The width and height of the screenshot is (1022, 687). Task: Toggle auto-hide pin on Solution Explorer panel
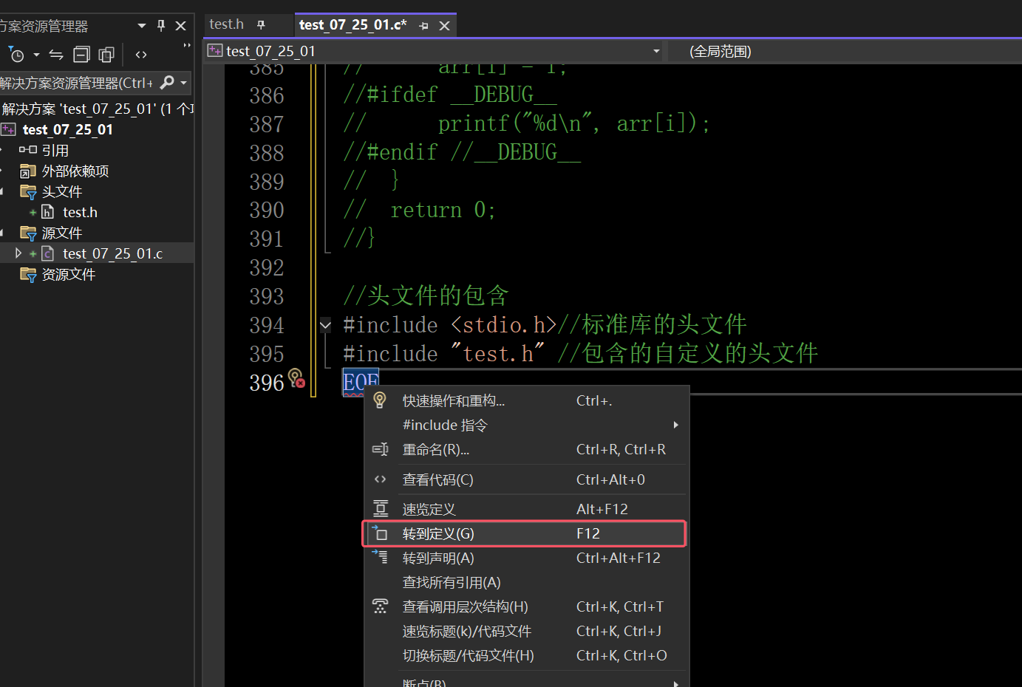tap(161, 26)
